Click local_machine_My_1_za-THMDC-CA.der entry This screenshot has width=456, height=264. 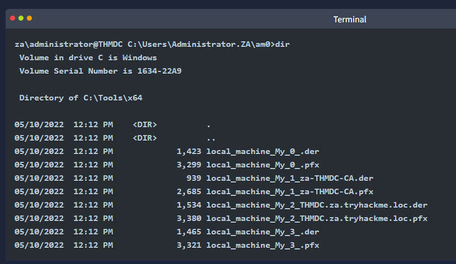pyautogui.click(x=289, y=178)
